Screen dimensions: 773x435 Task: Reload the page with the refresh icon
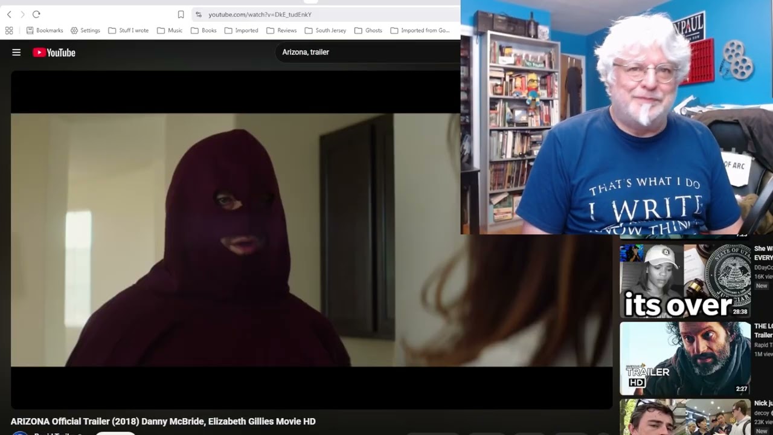click(x=36, y=14)
